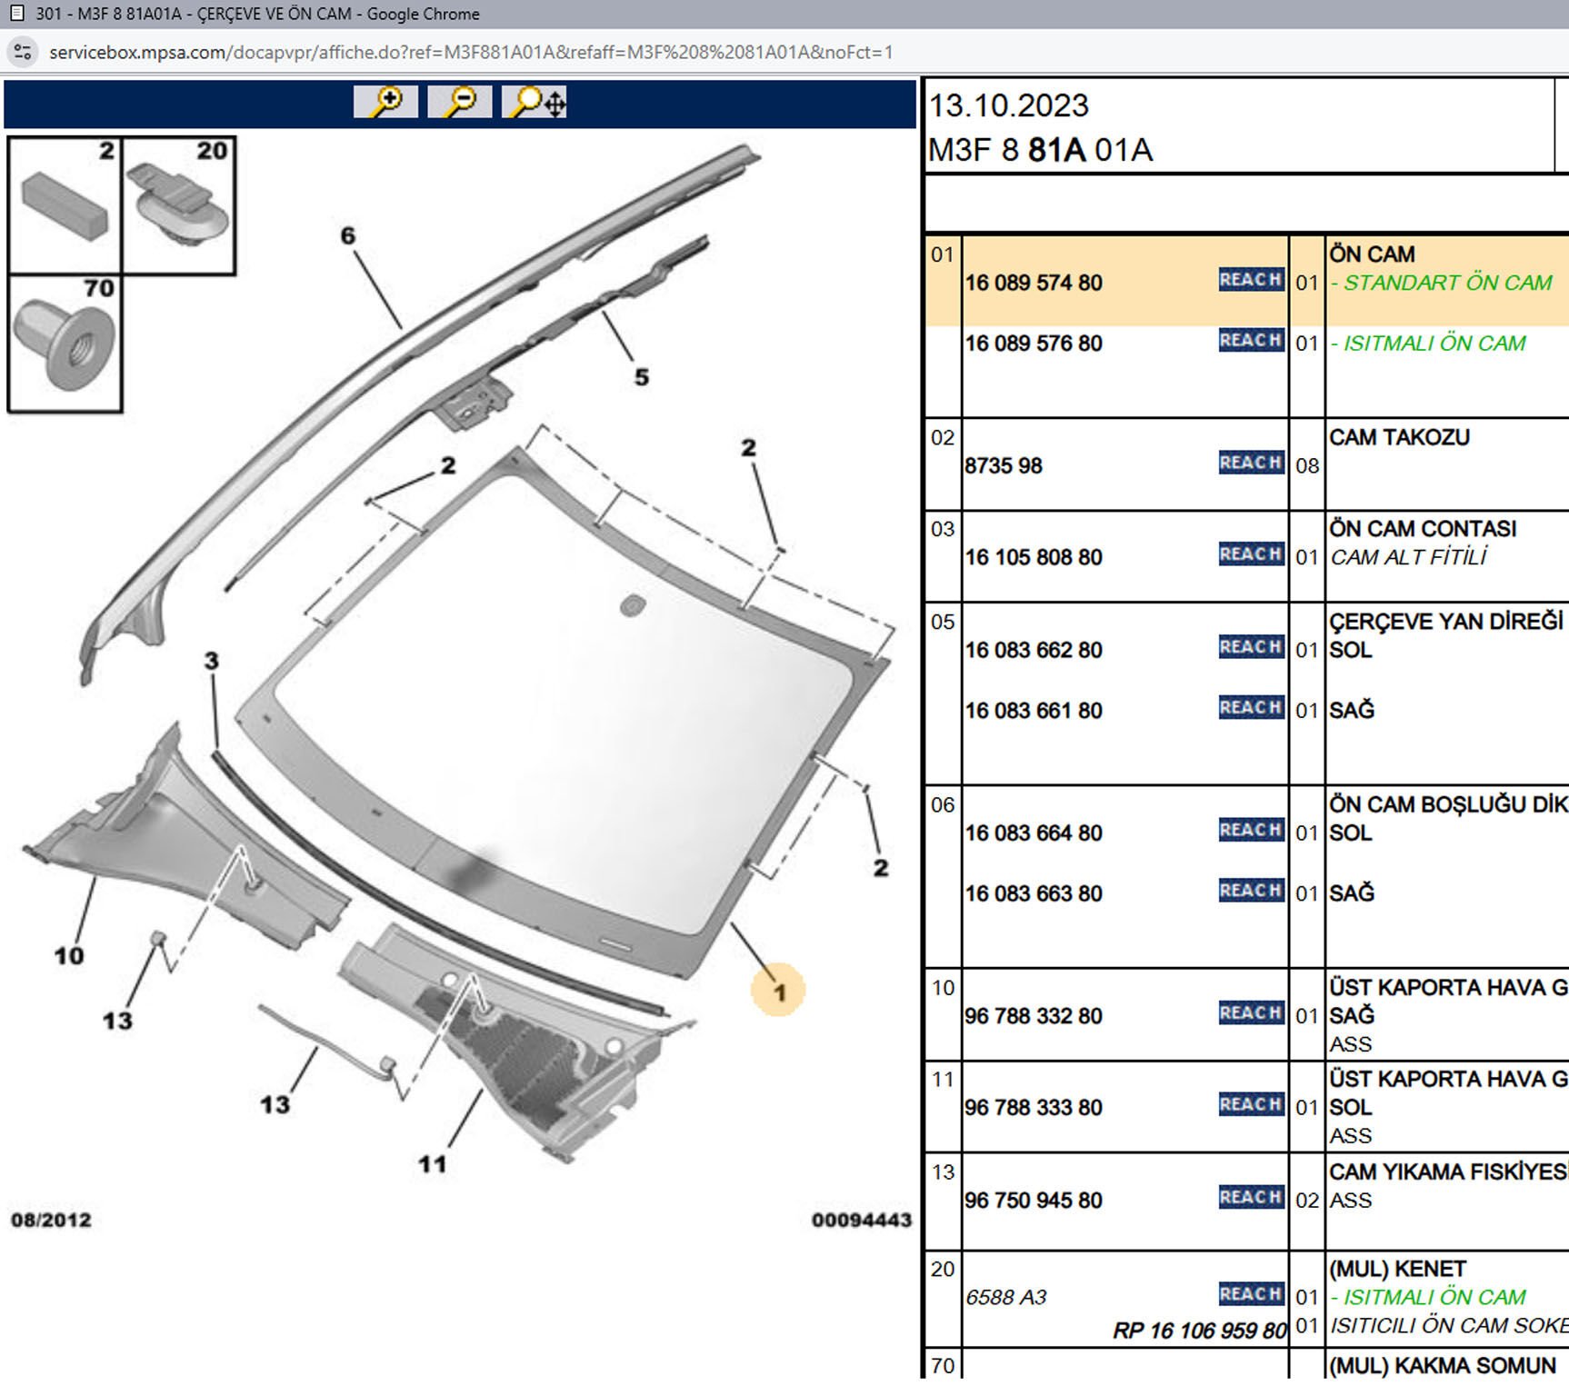Image resolution: width=1569 pixels, height=1396 pixels.
Task: Select the STANDART ÖN CAM row
Action: pos(1446,283)
